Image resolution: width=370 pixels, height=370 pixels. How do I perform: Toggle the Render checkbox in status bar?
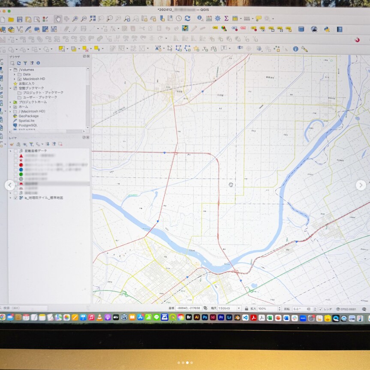click(320, 309)
